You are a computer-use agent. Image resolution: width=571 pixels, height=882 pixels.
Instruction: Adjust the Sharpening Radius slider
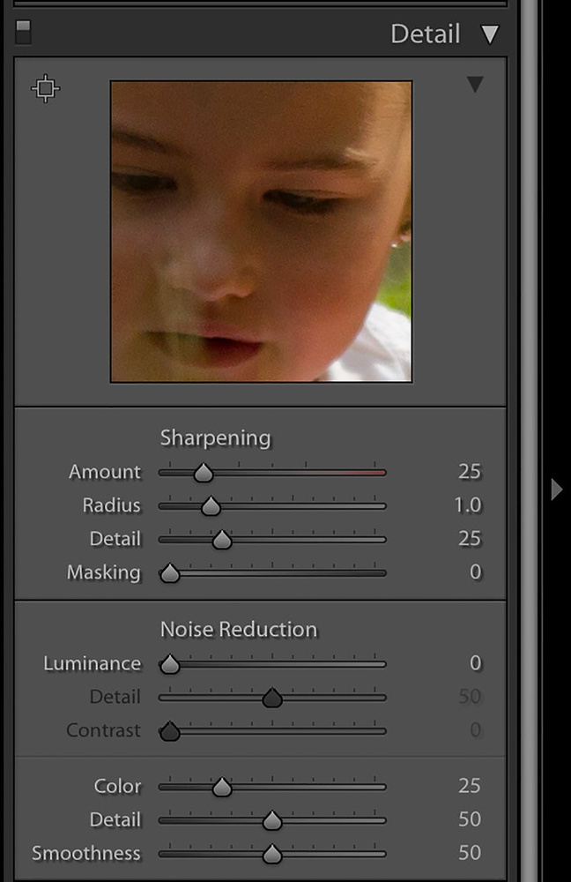211,506
